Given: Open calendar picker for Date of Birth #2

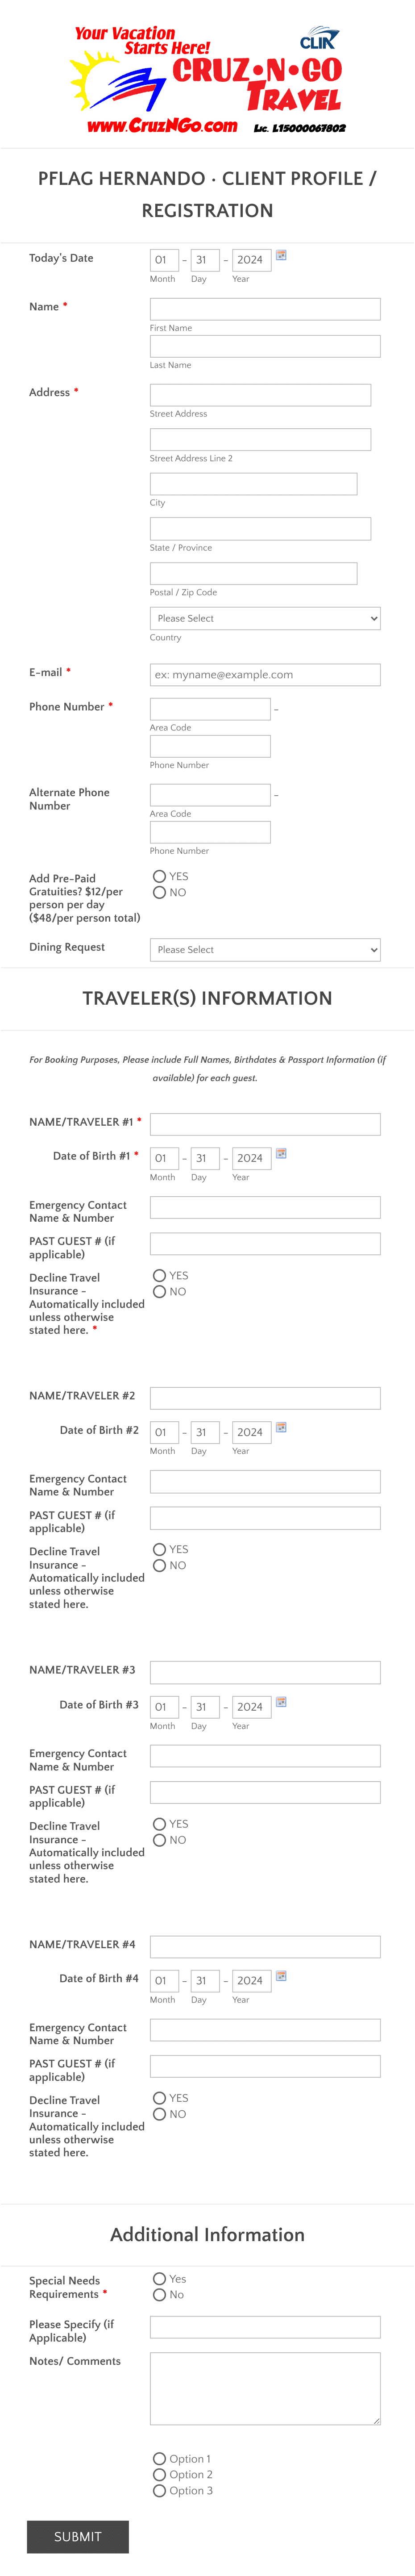Looking at the screenshot, I should 281,1427.
